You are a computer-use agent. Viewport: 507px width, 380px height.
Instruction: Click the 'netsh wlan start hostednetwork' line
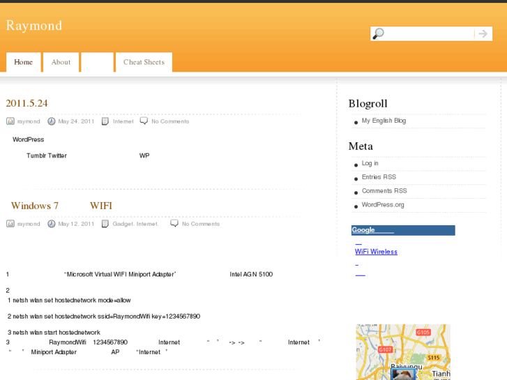tap(56, 333)
